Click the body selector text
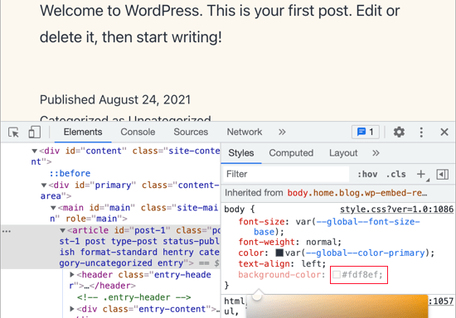Viewport: 456px width, 318px height. click(x=235, y=210)
